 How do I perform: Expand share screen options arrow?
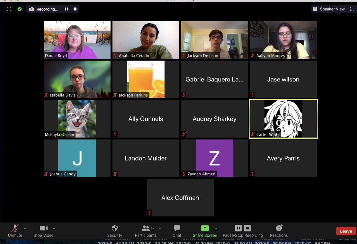pyautogui.click(x=216, y=228)
